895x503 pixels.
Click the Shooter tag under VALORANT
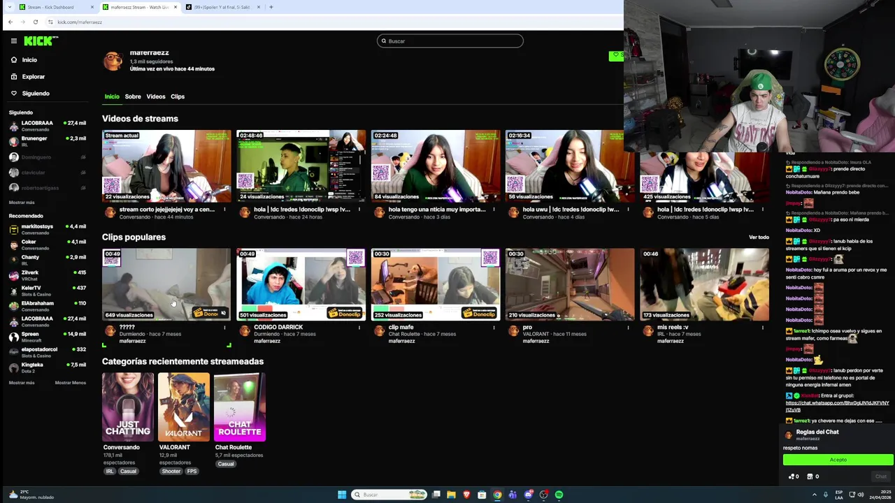pos(171,472)
